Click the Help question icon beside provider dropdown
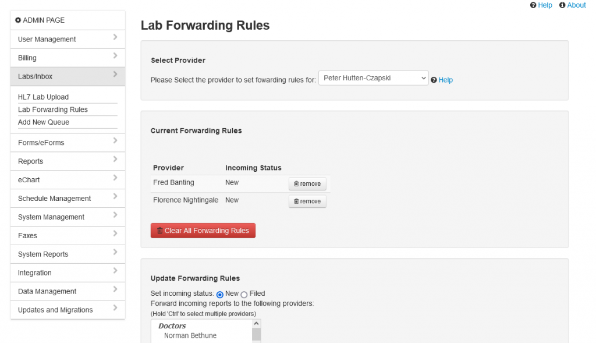 pos(434,80)
